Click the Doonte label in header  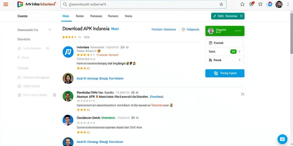pos(23,16)
